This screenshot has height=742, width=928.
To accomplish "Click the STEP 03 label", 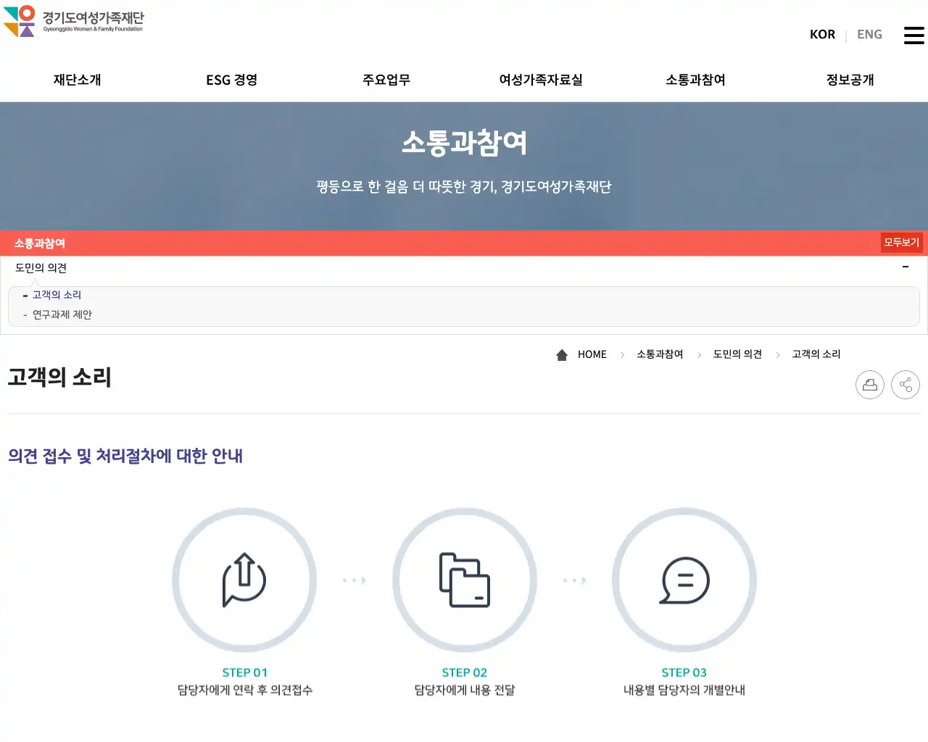I will 684,672.
